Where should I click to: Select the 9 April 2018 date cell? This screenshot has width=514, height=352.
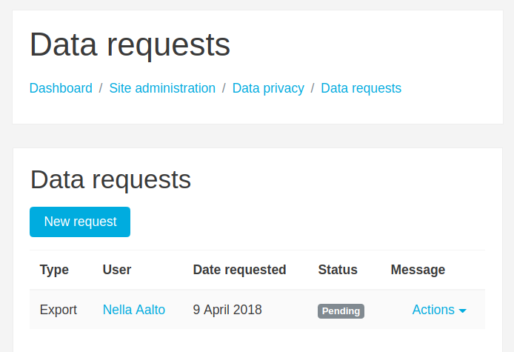tap(227, 310)
